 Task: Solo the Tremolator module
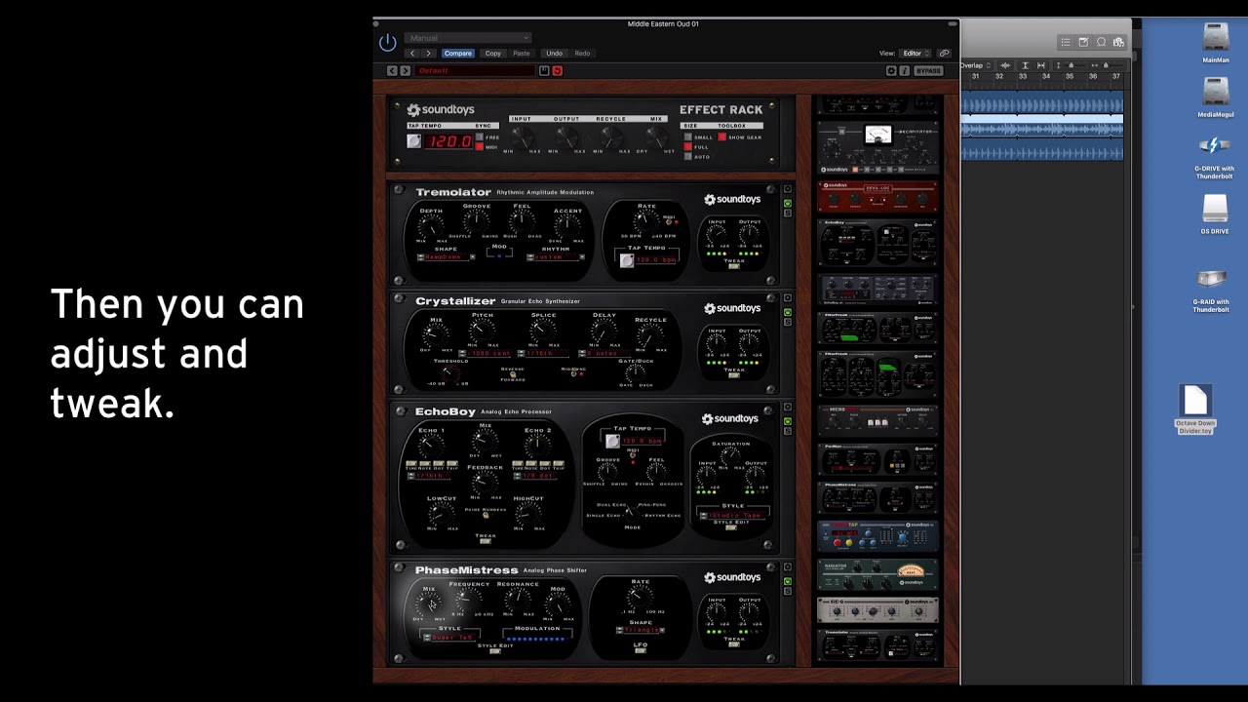pyautogui.click(x=788, y=212)
